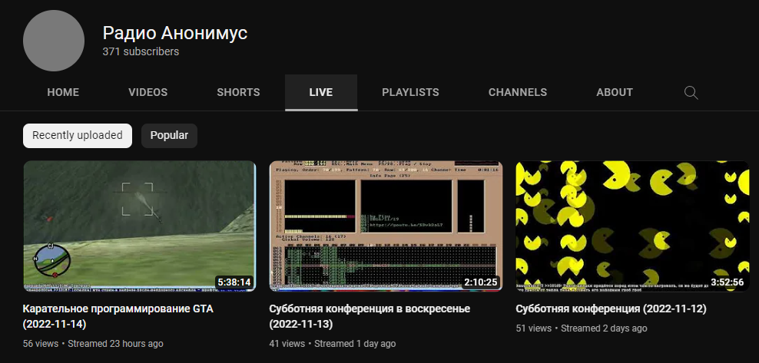
Task: Open the PLAYLISTS tab
Action: pos(410,92)
